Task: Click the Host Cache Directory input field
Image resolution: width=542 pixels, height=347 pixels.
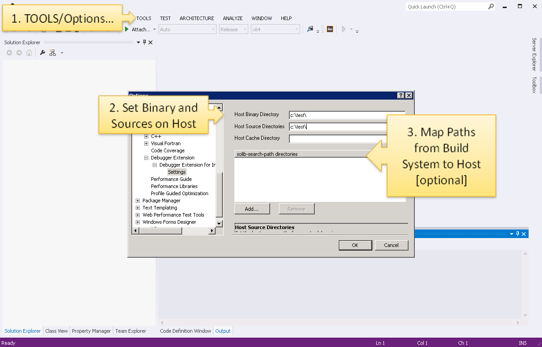Action: (x=337, y=138)
